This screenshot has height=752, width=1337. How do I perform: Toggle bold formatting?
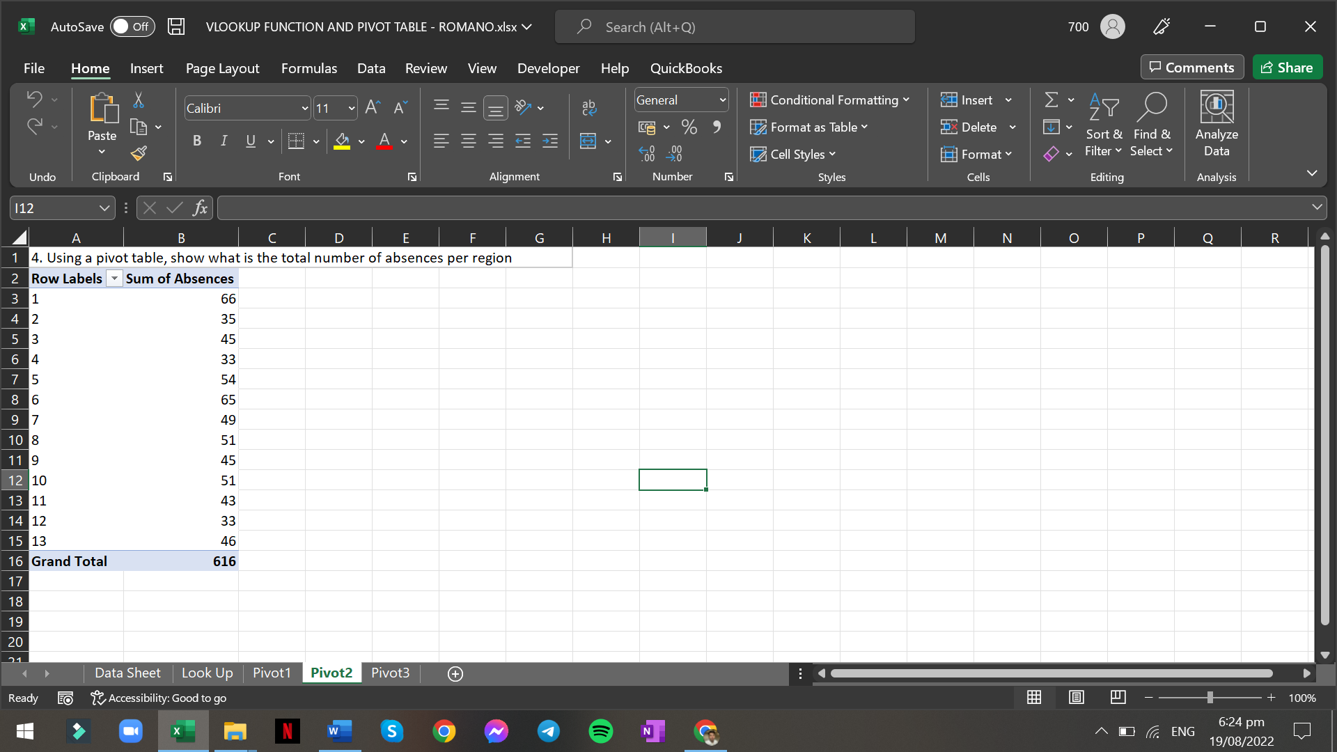(x=197, y=141)
